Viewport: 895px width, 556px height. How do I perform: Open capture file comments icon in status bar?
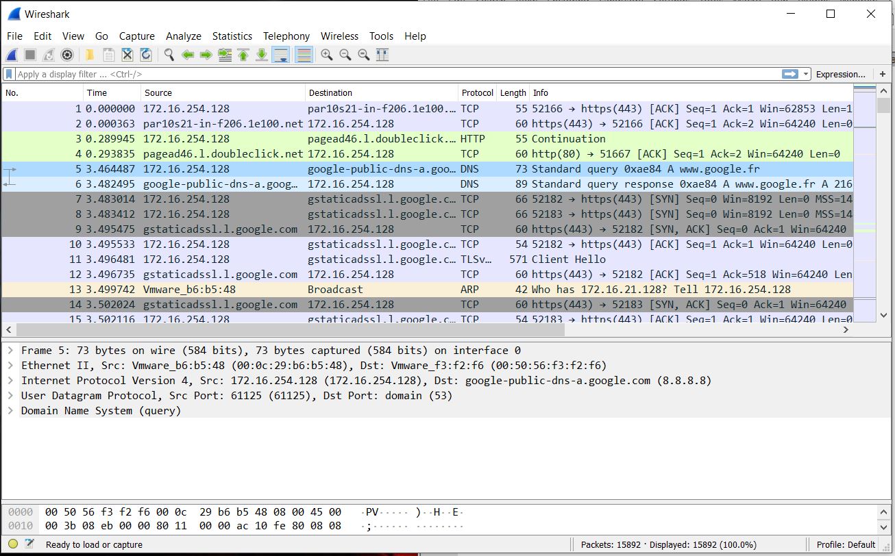(x=29, y=544)
